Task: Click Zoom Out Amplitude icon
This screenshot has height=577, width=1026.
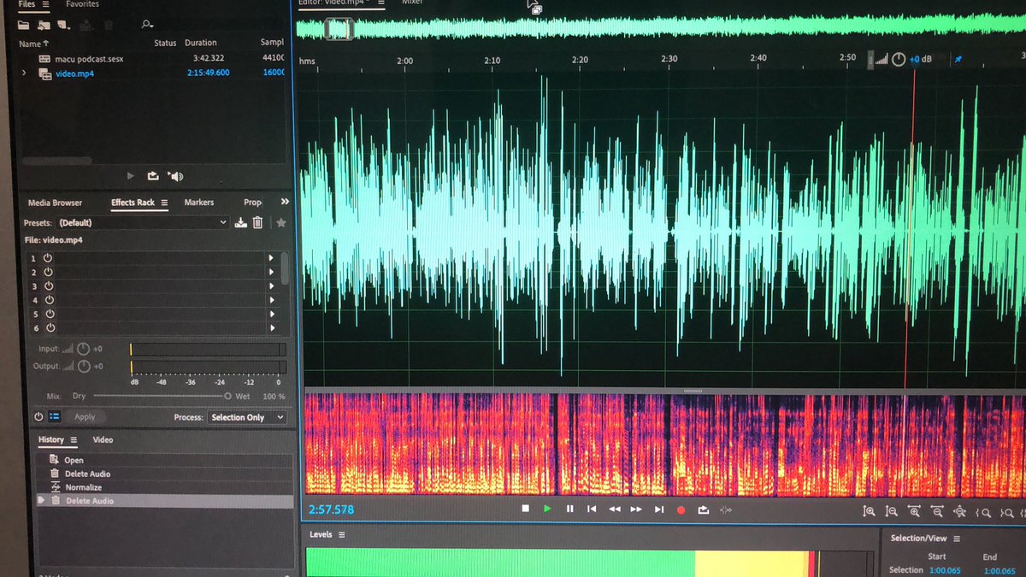Action: [892, 512]
